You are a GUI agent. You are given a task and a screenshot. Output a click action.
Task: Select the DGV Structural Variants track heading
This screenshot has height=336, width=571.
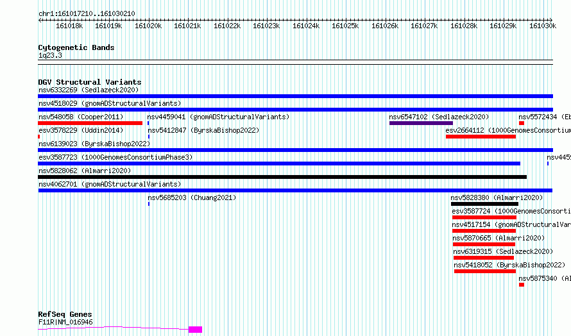tap(90, 82)
